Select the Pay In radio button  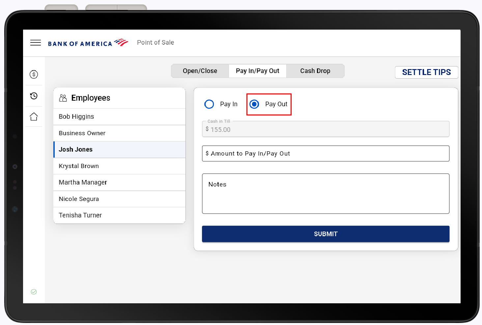click(x=209, y=104)
